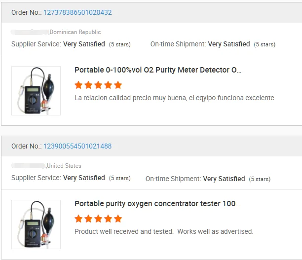Click first star of United States review
Screen dimensions: 302x260
pos(78,219)
